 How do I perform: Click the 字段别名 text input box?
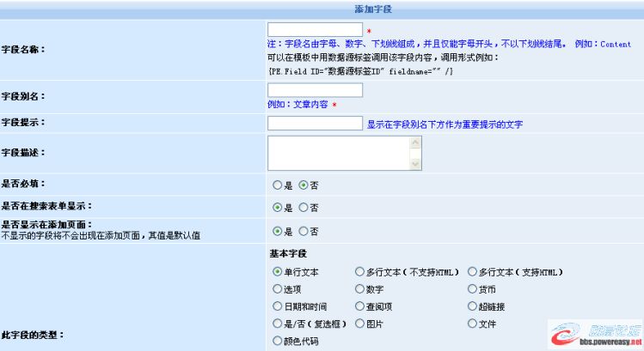tap(315, 90)
